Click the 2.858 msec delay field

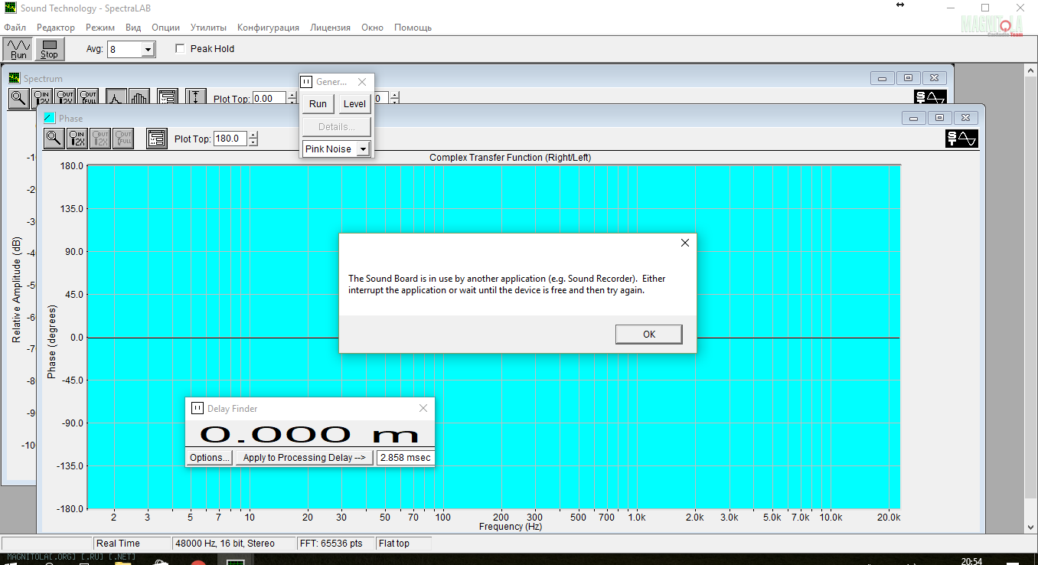(x=405, y=458)
